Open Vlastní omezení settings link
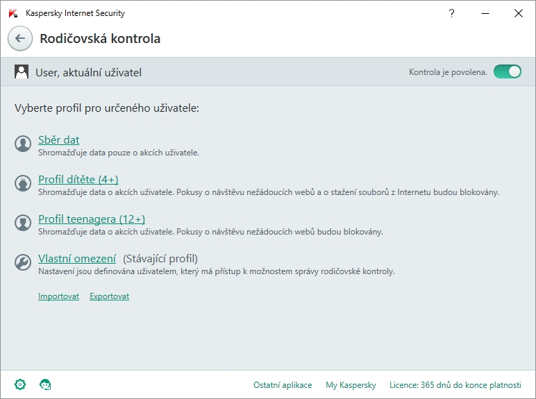The height and width of the screenshot is (399, 536). 77,259
